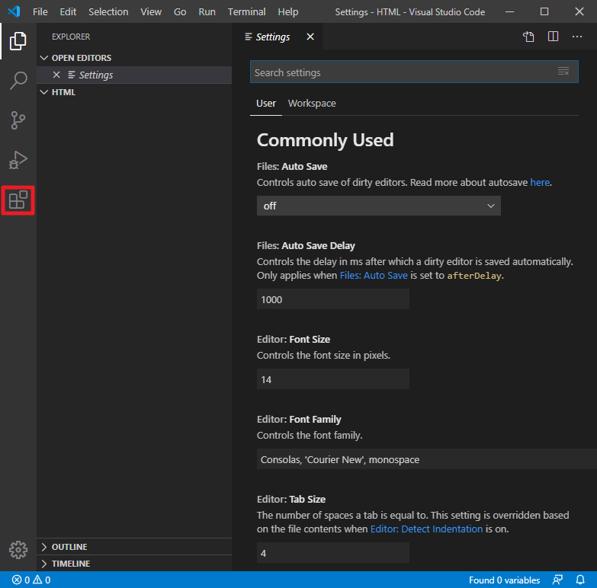Click the Commonly Used heading
This screenshot has width=597, height=588.
[325, 140]
